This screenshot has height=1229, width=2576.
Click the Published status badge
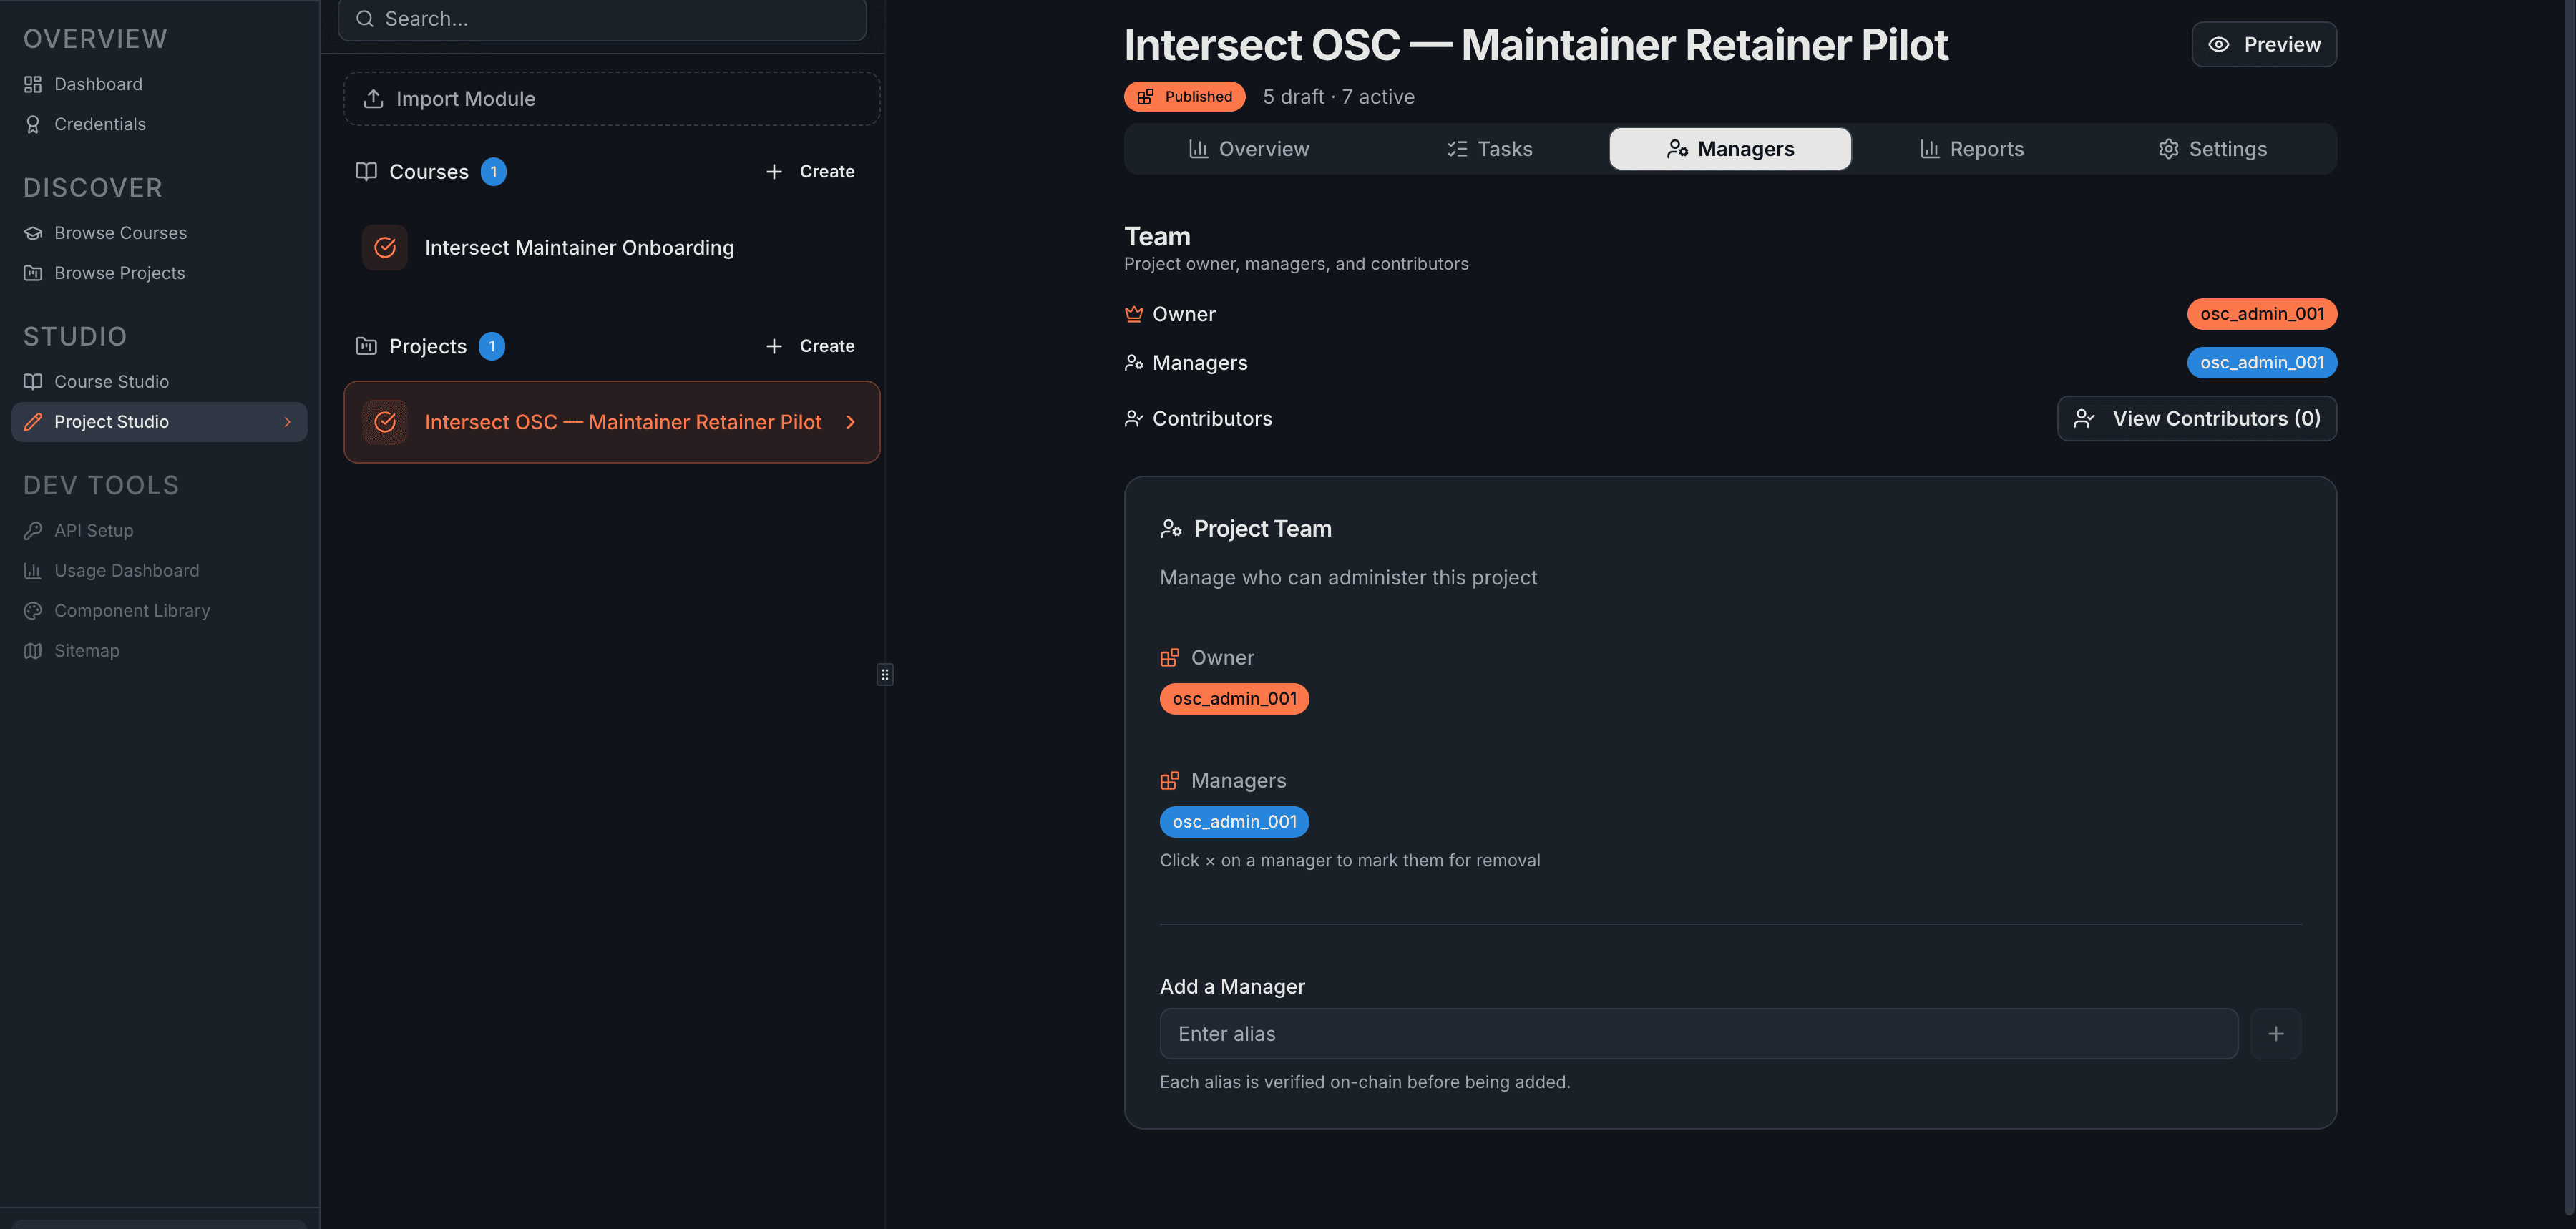(x=1184, y=96)
